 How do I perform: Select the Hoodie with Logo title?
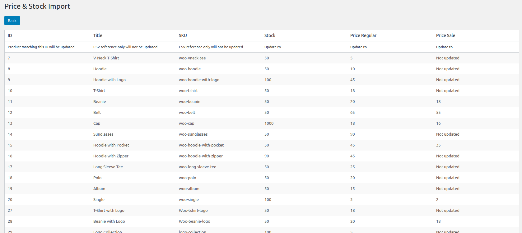(110, 80)
